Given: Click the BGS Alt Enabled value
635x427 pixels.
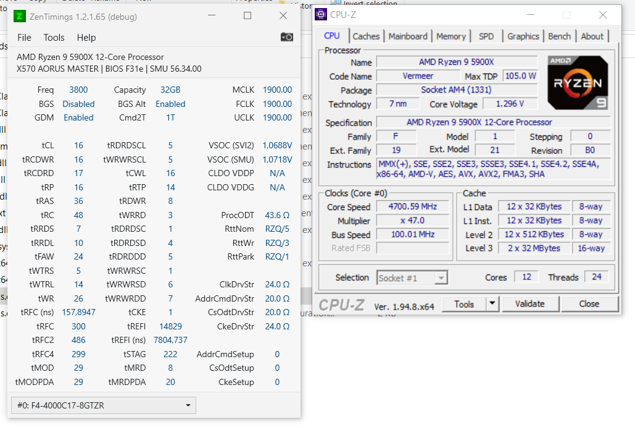Looking at the screenshot, I should point(170,104).
